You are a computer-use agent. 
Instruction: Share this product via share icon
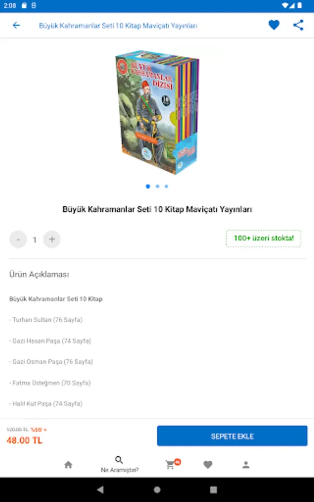[x=298, y=25]
